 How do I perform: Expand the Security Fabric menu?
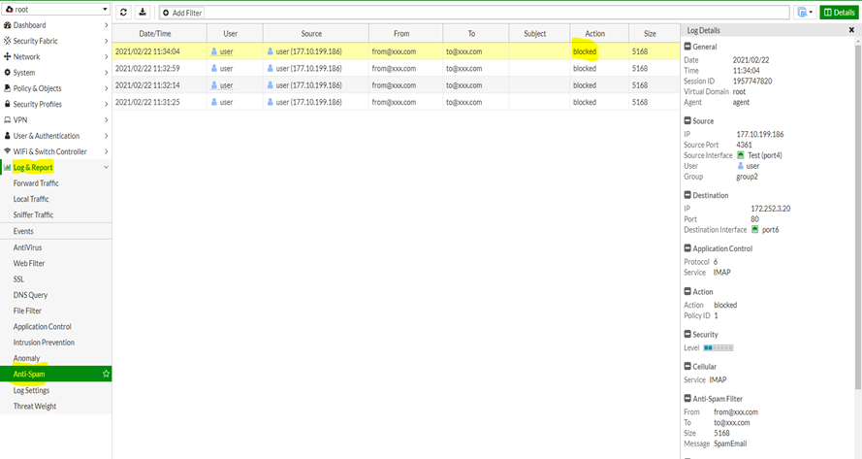[x=106, y=41]
